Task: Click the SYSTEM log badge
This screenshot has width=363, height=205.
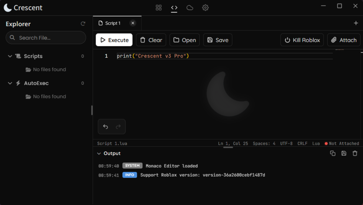Action: point(132,166)
